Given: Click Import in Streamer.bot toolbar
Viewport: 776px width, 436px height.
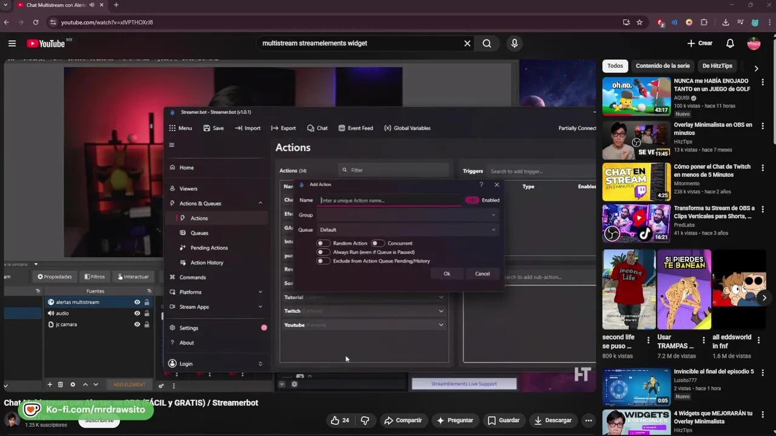Looking at the screenshot, I should 247,128.
